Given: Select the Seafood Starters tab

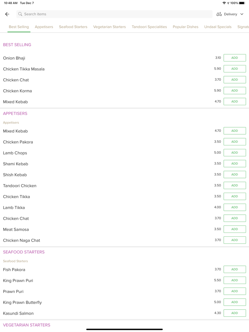Looking at the screenshot, I should [73, 27].
